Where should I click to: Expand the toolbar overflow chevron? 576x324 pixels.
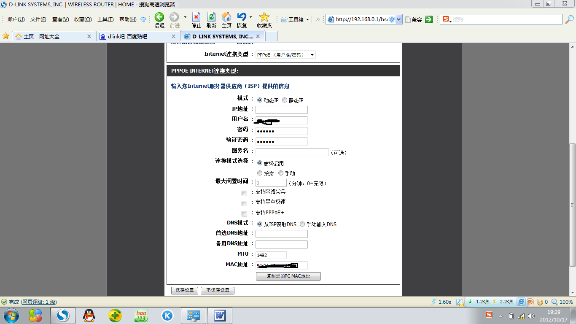[318, 19]
